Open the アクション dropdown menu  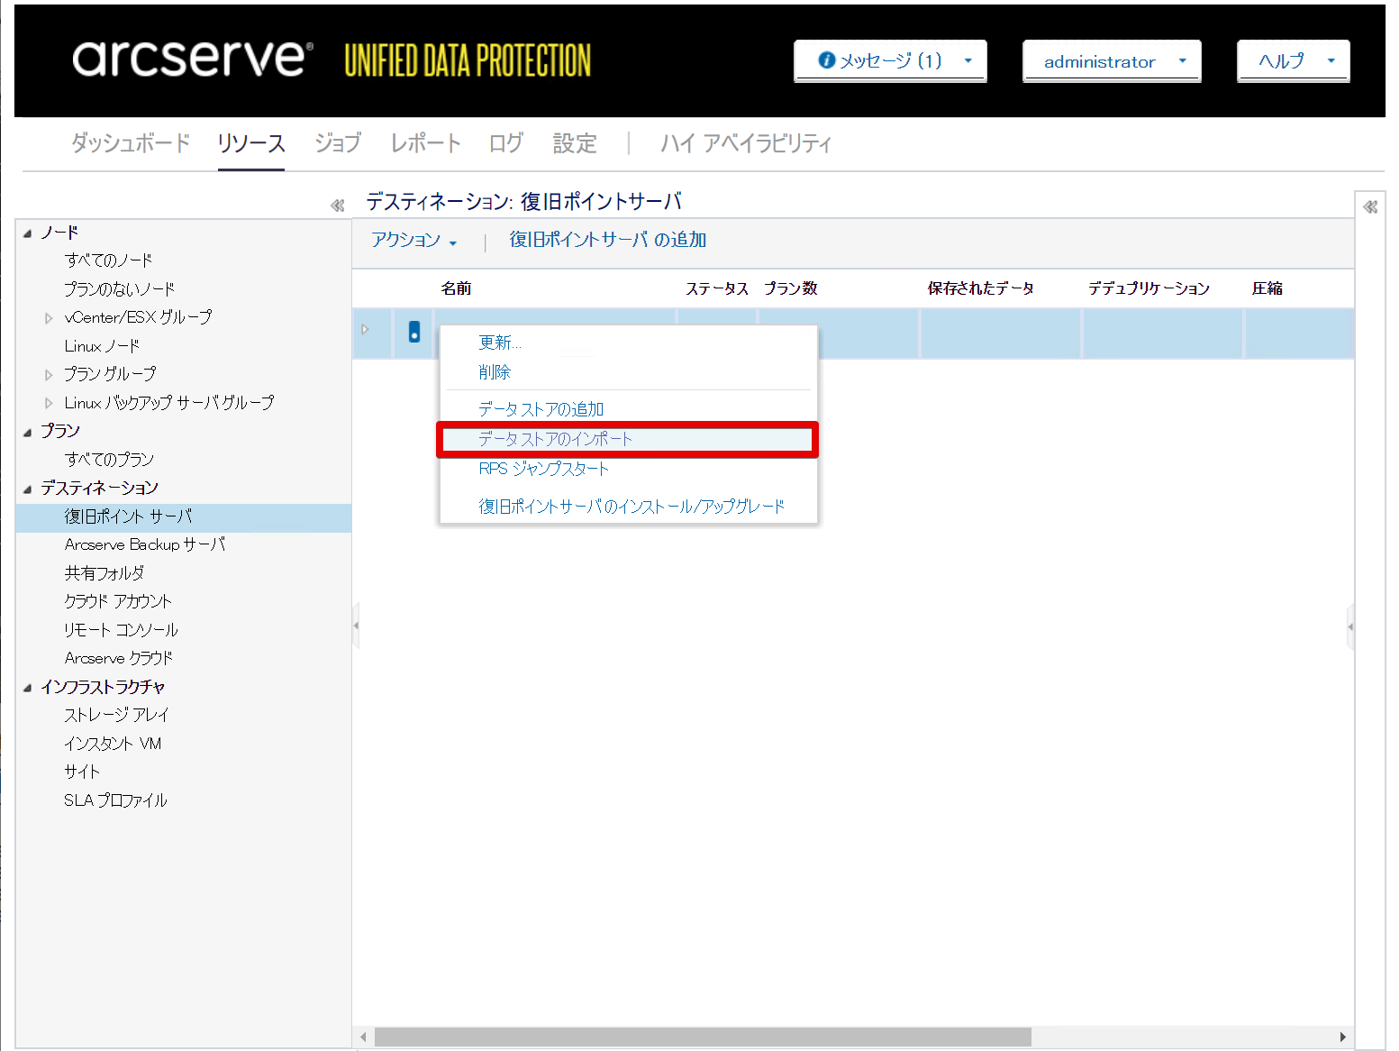(414, 241)
